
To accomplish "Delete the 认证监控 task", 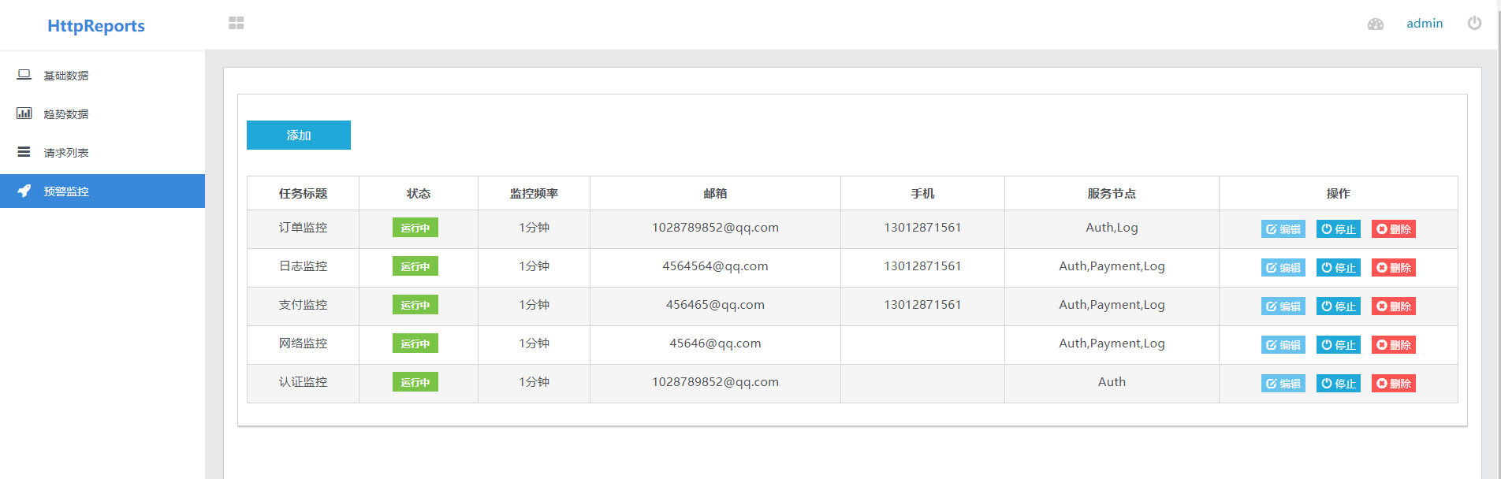I will point(1394,384).
